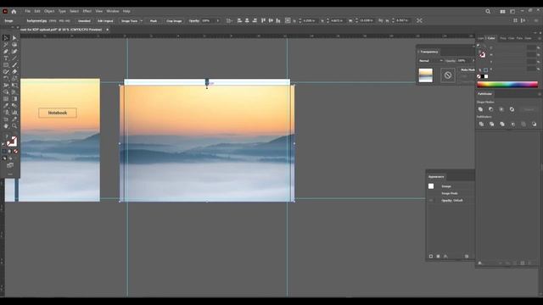Close the document tab
543x305 pixels.
click(108, 30)
